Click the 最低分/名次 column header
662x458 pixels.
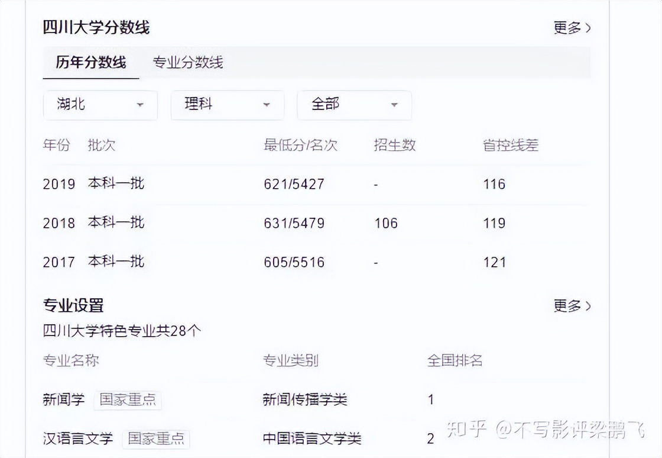[301, 146]
